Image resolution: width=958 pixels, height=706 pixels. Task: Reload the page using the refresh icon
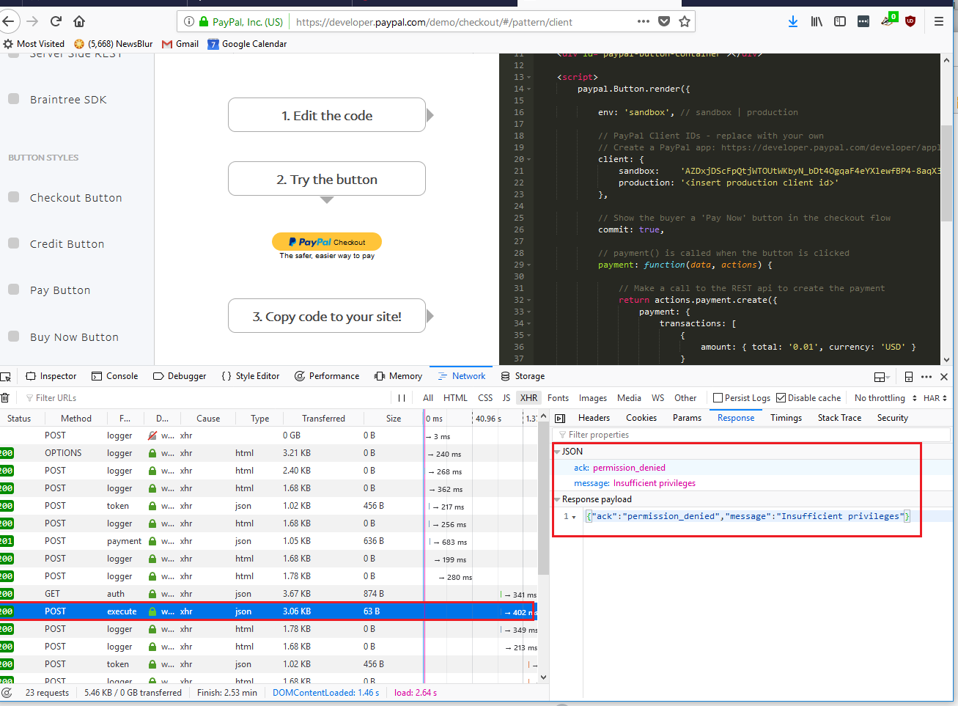(x=56, y=21)
